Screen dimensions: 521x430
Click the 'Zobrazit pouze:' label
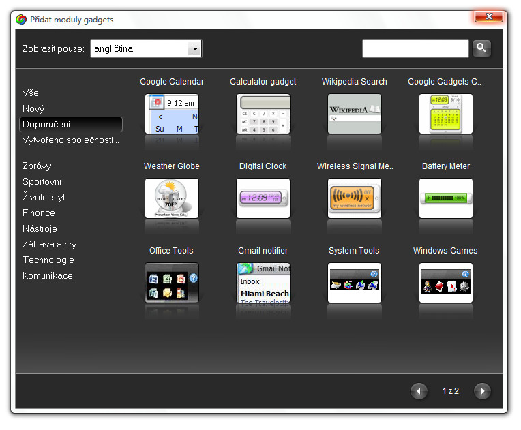pyautogui.click(x=53, y=49)
